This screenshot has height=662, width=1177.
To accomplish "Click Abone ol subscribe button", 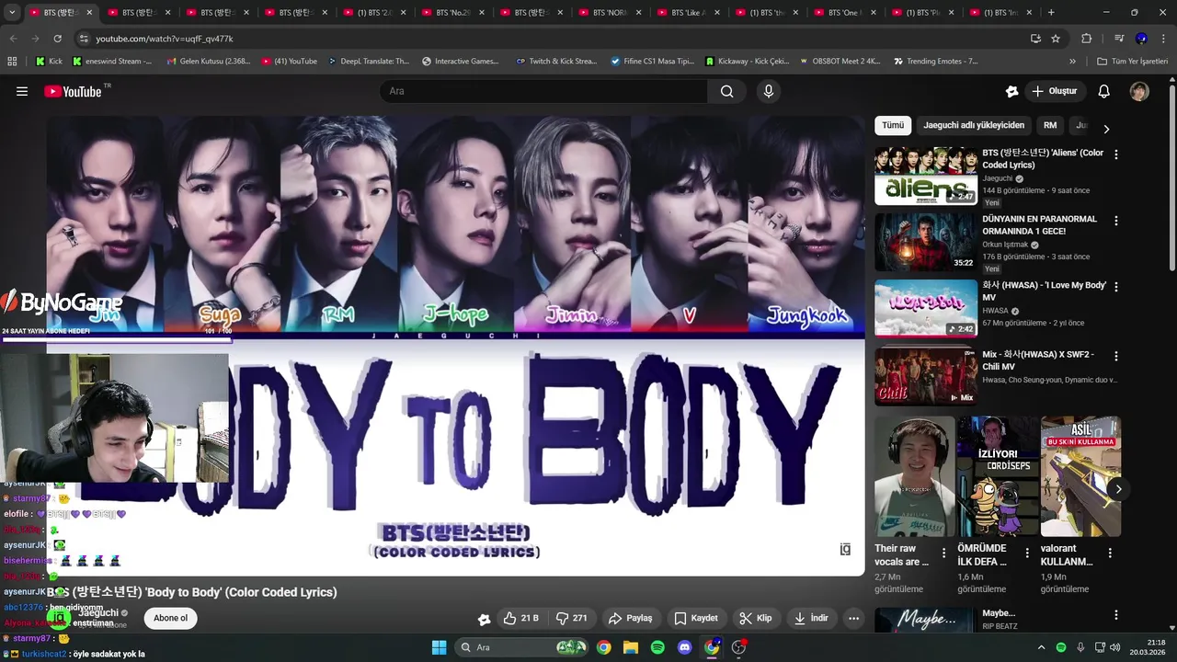I will (170, 618).
